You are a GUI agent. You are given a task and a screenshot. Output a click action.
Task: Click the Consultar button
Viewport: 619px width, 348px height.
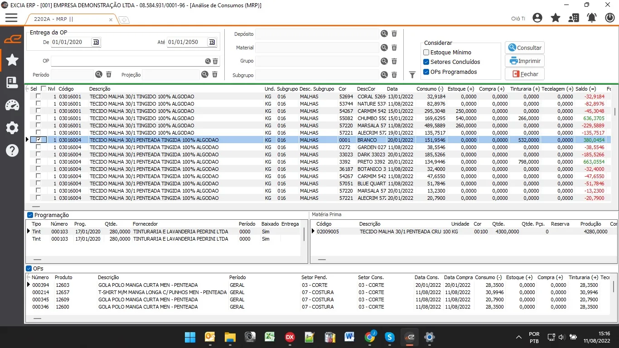click(x=525, y=48)
